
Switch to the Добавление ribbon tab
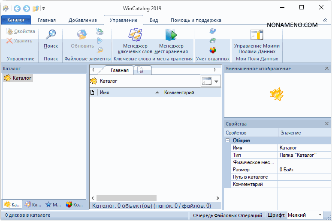[82, 20]
